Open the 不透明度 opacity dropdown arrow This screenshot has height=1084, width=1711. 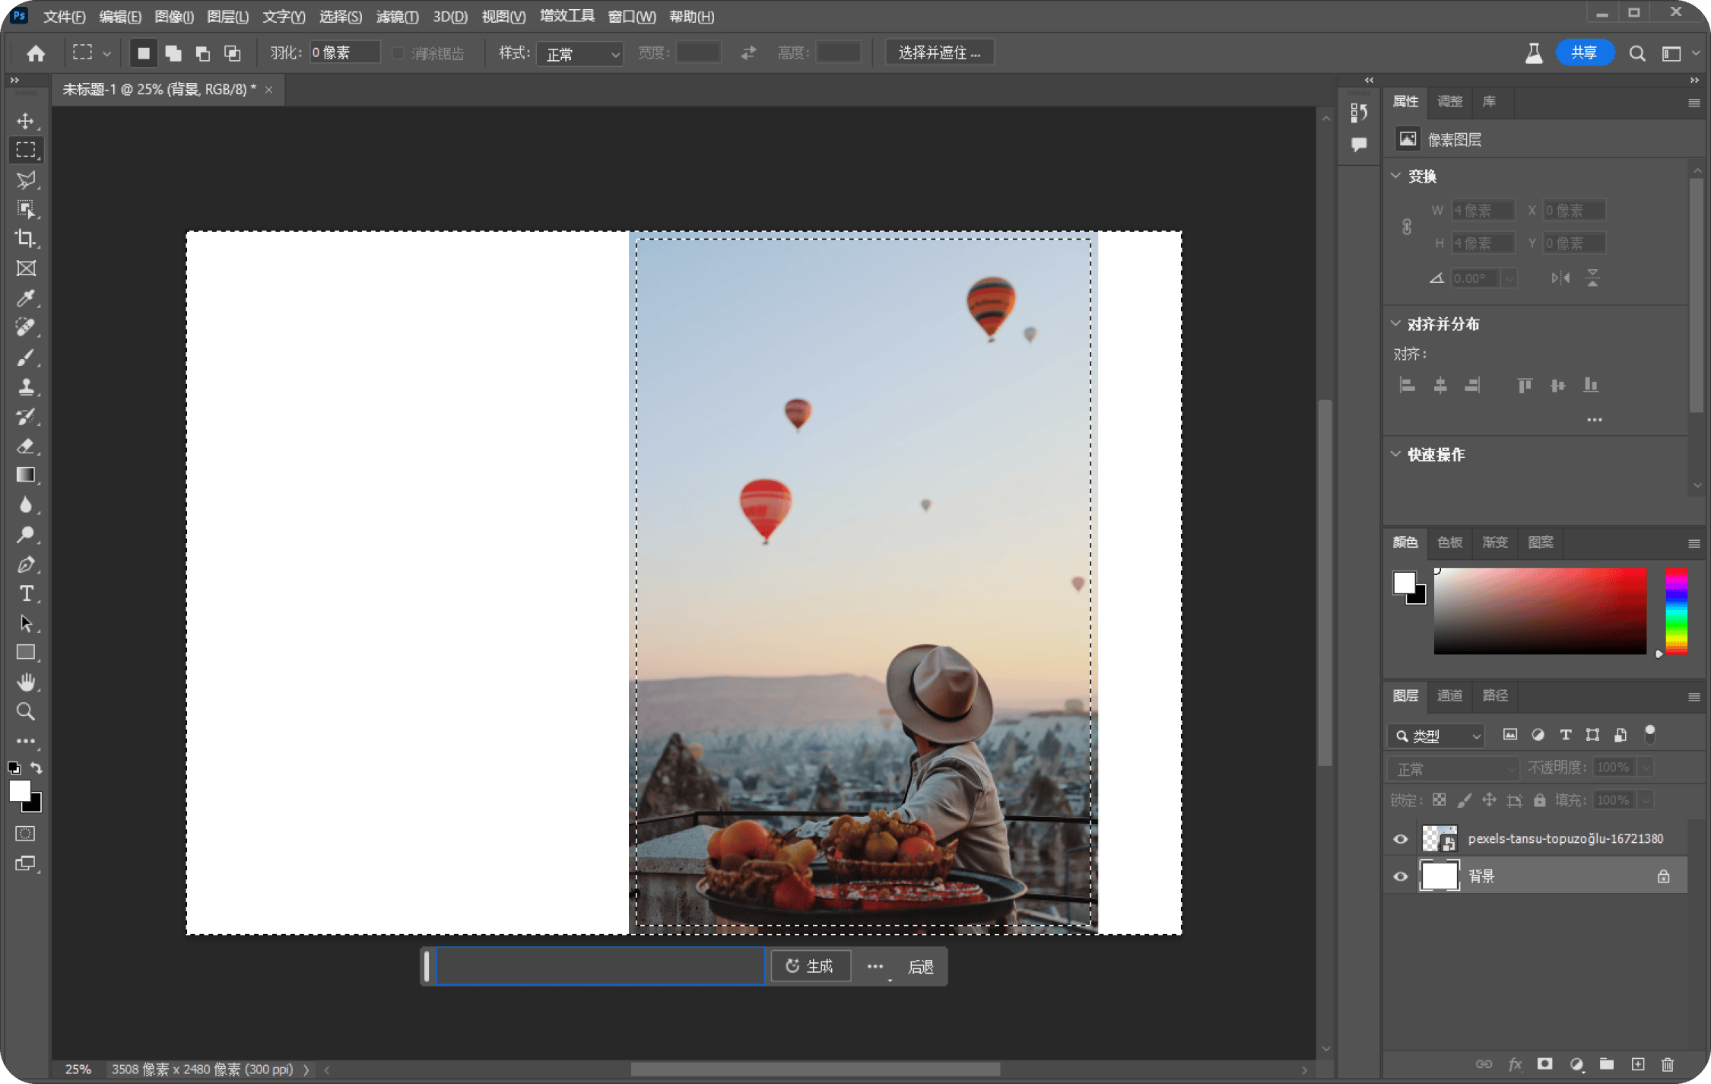coord(1646,768)
